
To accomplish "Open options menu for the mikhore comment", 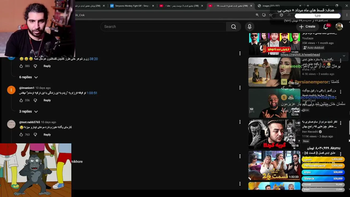I will pyautogui.click(x=240, y=156).
